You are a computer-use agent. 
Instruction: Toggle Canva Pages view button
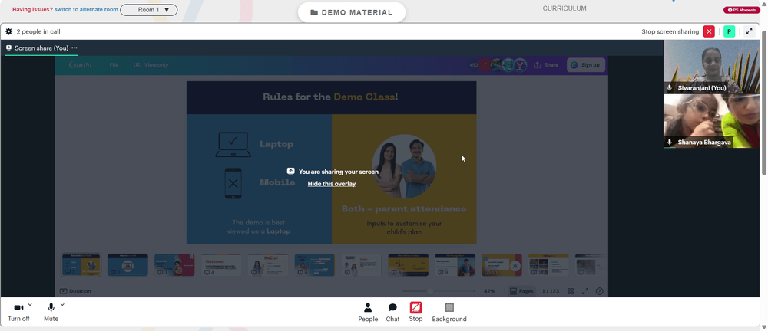[x=521, y=291]
